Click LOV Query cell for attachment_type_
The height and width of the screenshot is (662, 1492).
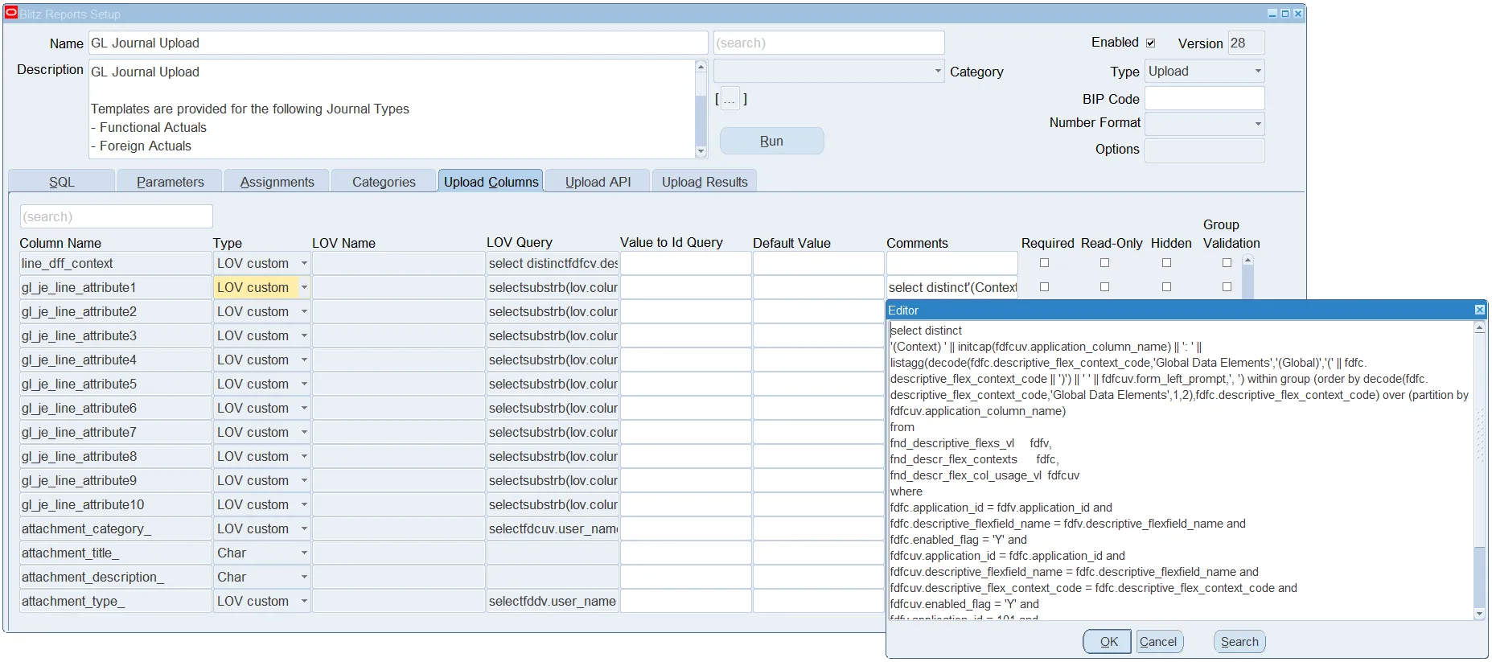[x=553, y=601]
